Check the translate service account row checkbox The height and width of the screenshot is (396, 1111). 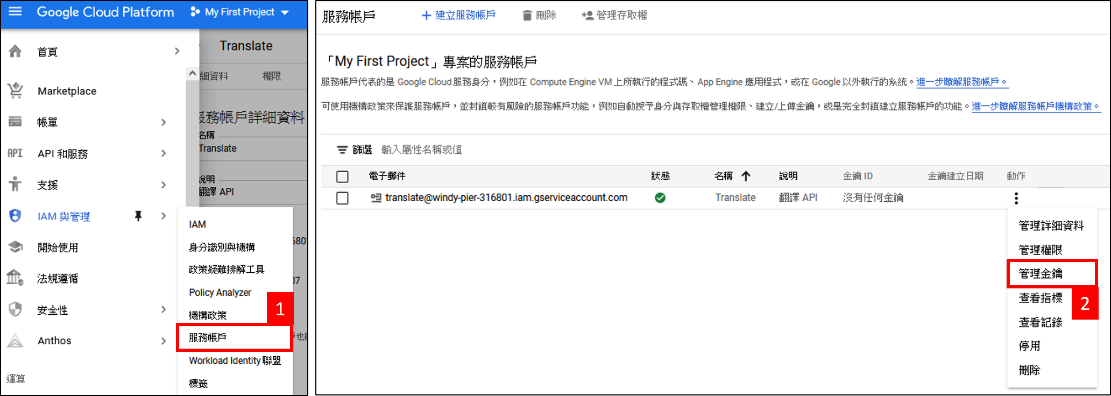click(x=342, y=198)
